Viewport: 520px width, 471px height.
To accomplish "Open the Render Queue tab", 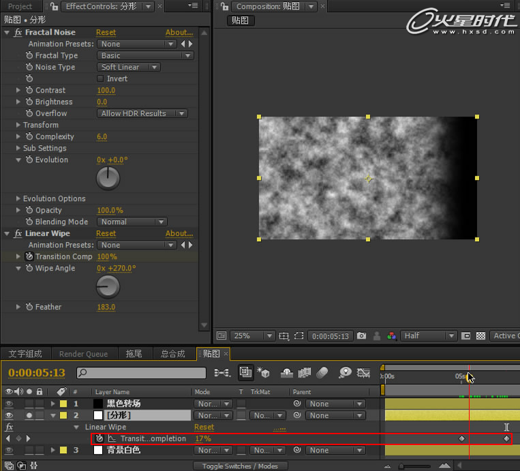I will pyautogui.click(x=83, y=354).
